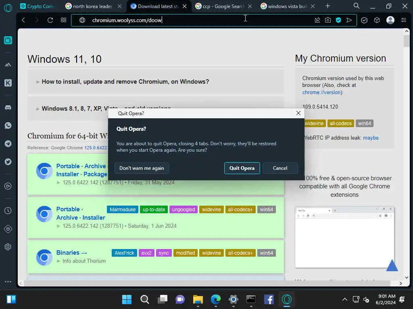This screenshot has width=413, height=309.
Task: Open Speed Dial start page grid
Action: click(x=63, y=20)
